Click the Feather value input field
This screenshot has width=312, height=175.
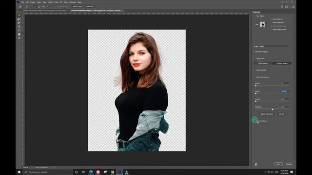(x=285, y=91)
